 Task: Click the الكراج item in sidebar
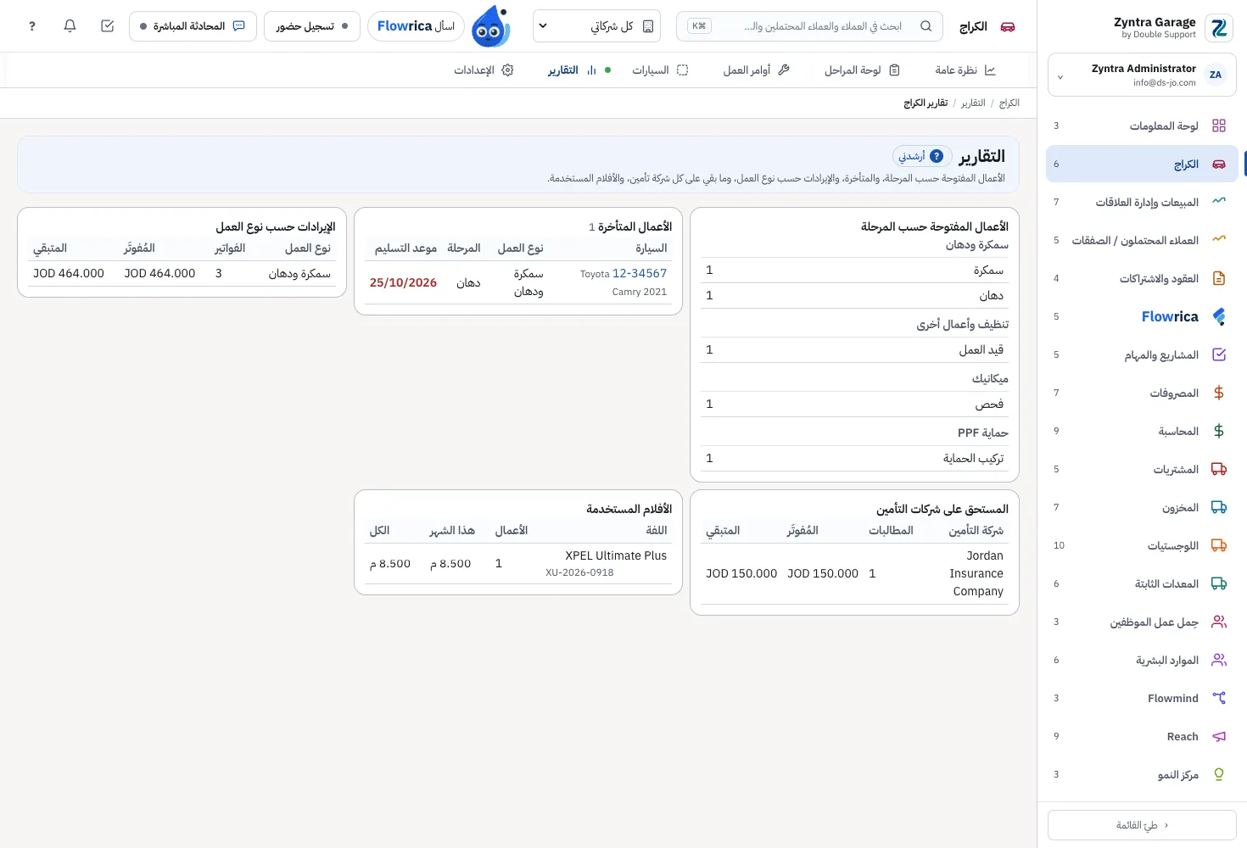[x=1142, y=164]
